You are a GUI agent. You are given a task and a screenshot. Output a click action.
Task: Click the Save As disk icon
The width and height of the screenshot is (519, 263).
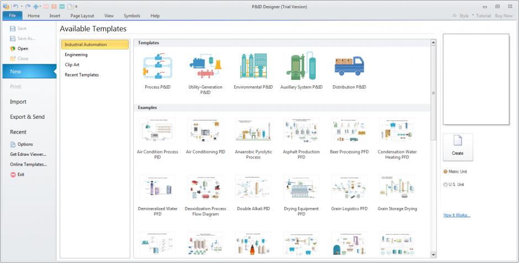[13, 39]
